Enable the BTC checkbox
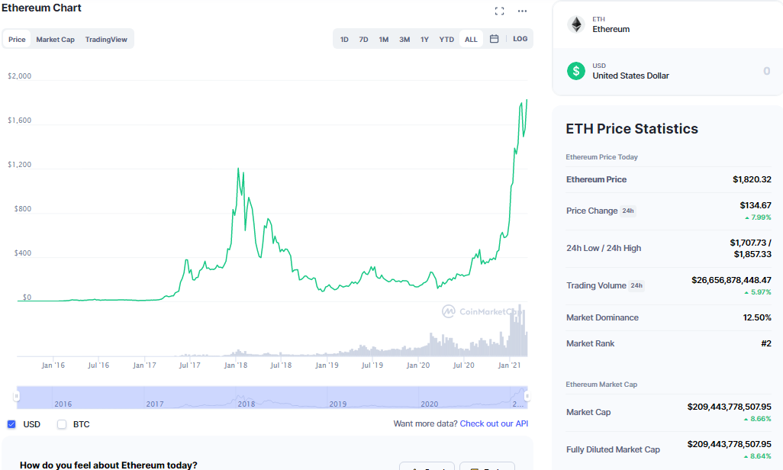The height and width of the screenshot is (470, 783). 62,424
